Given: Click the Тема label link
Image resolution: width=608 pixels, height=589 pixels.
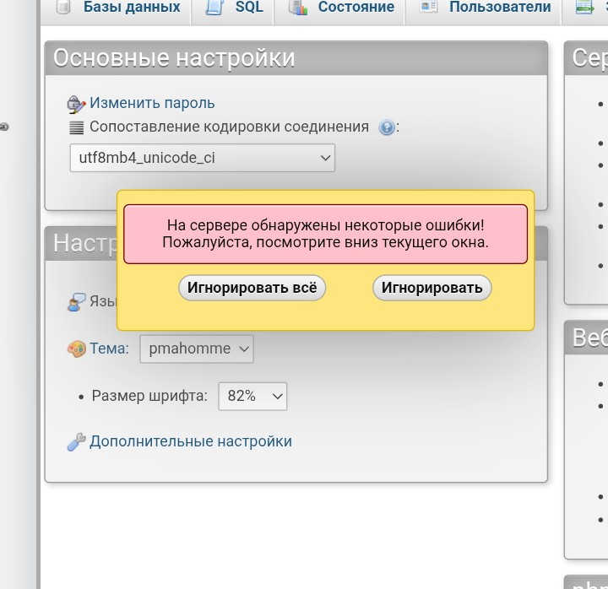Looking at the screenshot, I should pyautogui.click(x=110, y=349).
